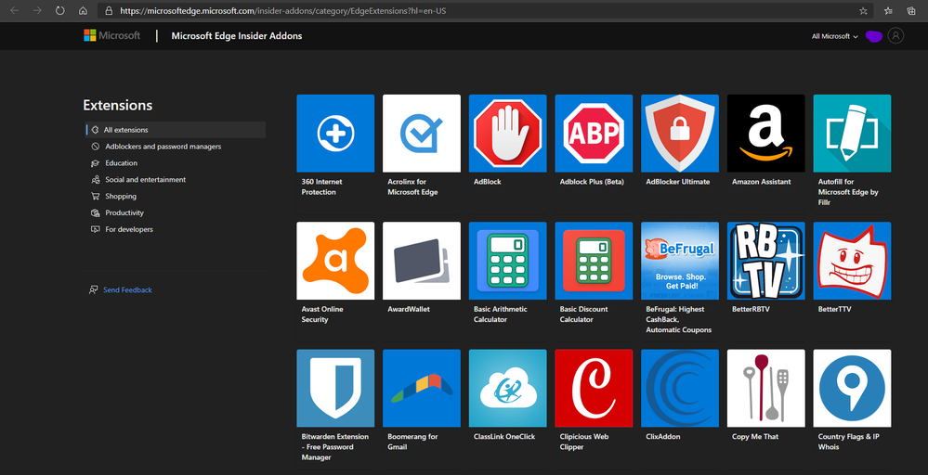928x475 pixels.
Task: Click the Send Feedback link
Action: (127, 289)
